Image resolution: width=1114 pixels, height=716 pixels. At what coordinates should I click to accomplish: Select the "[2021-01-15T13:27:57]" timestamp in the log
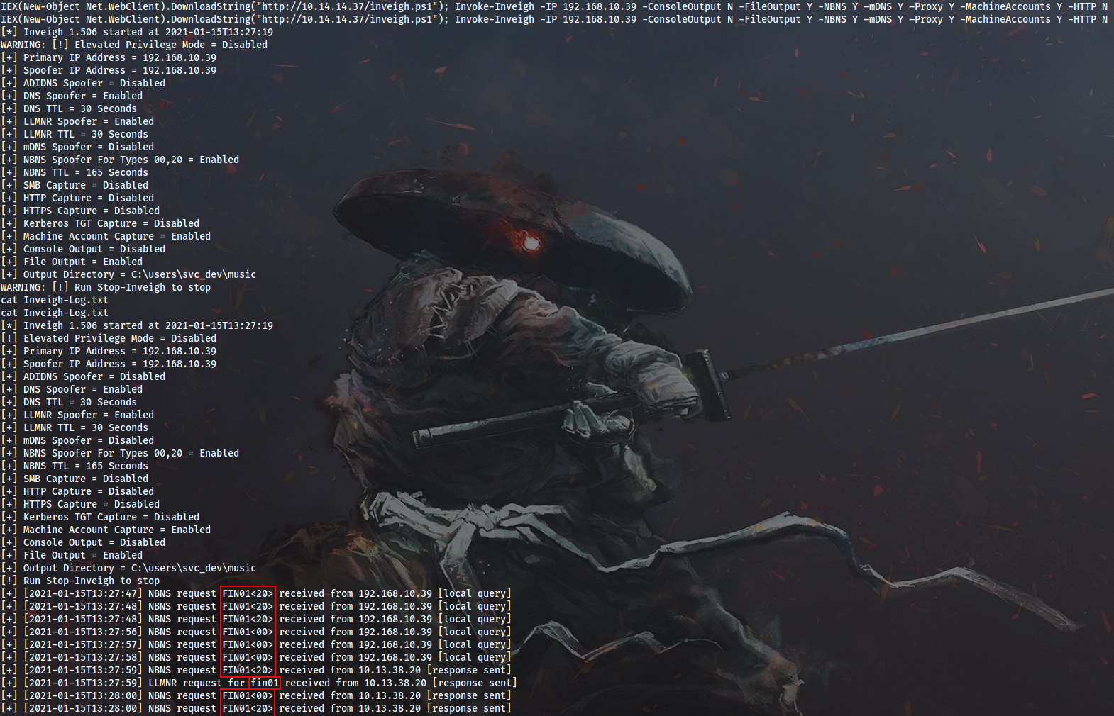(83, 644)
